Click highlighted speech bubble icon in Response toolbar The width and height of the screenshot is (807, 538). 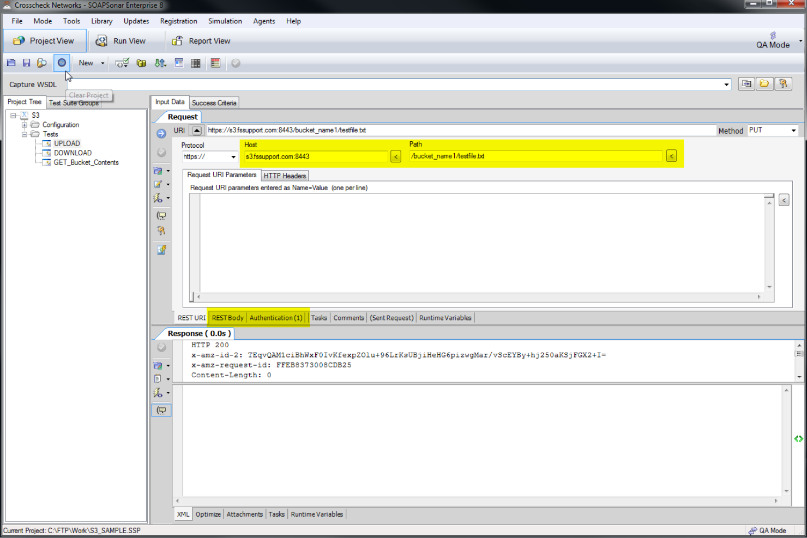click(x=161, y=410)
